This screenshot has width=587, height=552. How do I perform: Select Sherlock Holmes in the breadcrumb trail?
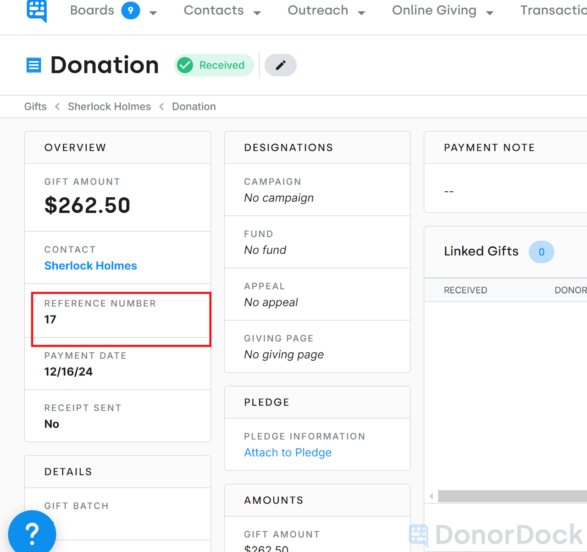109,106
